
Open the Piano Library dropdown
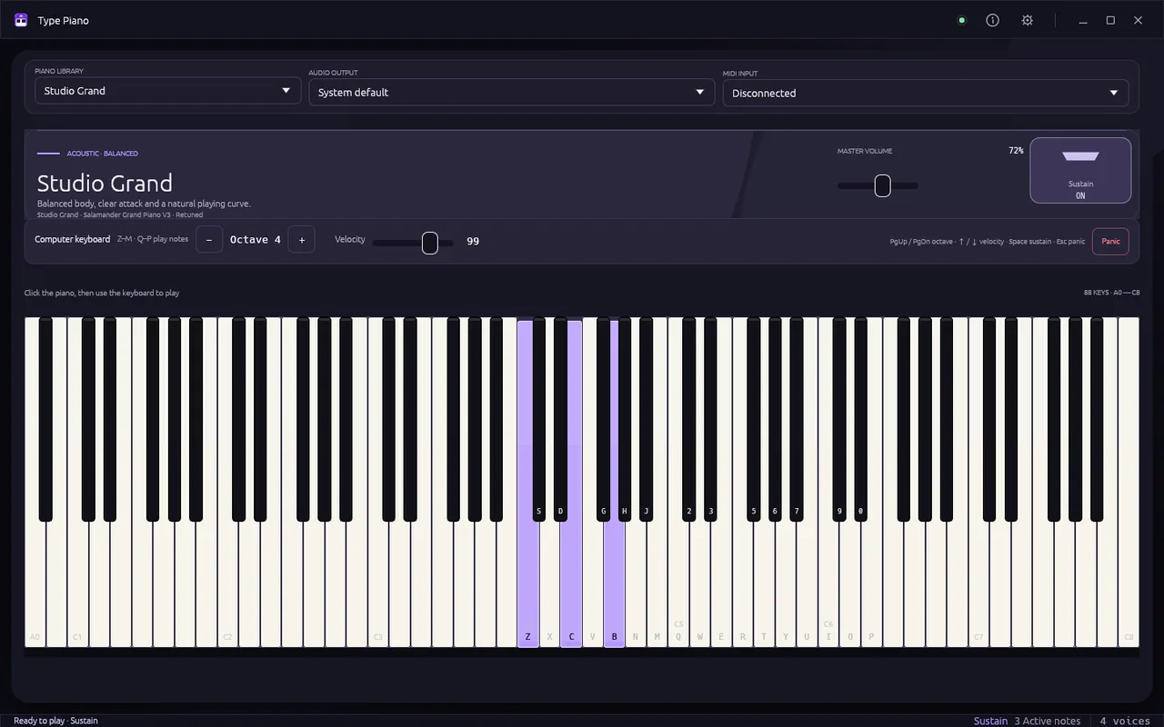pyautogui.click(x=167, y=91)
